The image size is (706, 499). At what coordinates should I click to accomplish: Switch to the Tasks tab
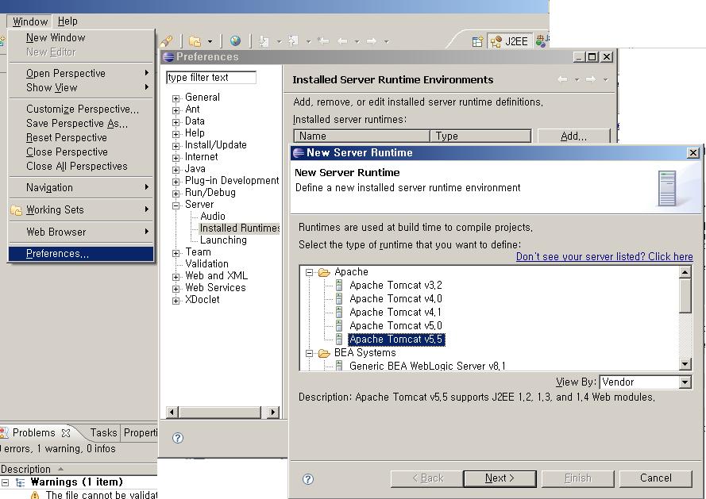(x=103, y=433)
